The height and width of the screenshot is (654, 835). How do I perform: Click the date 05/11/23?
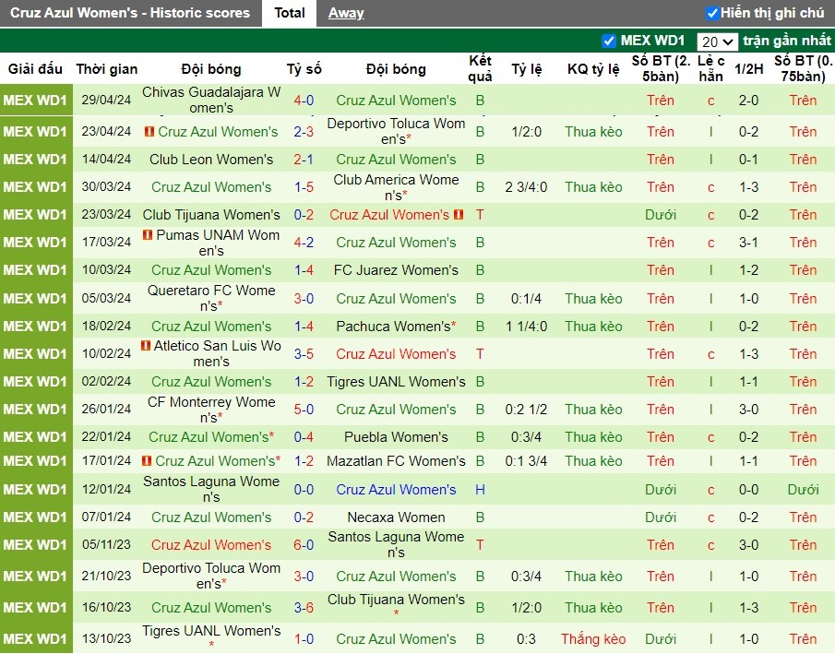pyautogui.click(x=106, y=545)
